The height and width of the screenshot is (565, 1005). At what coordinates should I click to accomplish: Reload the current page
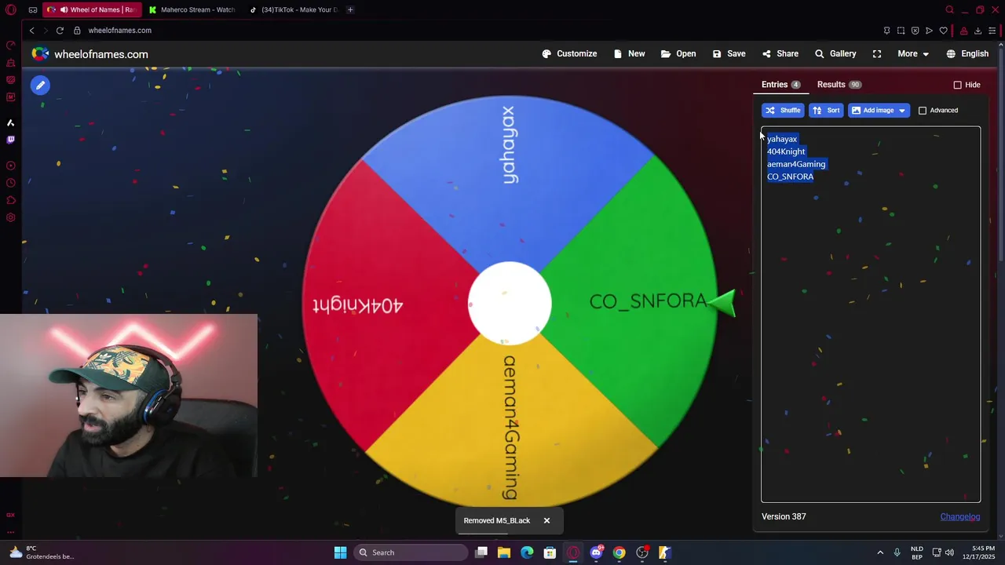60,31
